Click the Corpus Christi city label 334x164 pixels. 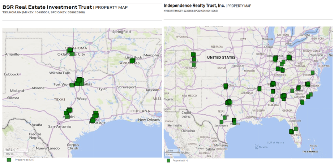(x=73, y=146)
